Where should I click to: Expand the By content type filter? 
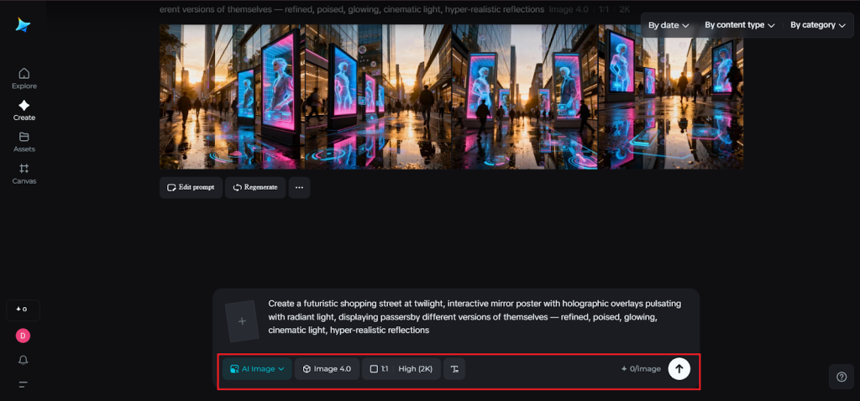tap(739, 25)
